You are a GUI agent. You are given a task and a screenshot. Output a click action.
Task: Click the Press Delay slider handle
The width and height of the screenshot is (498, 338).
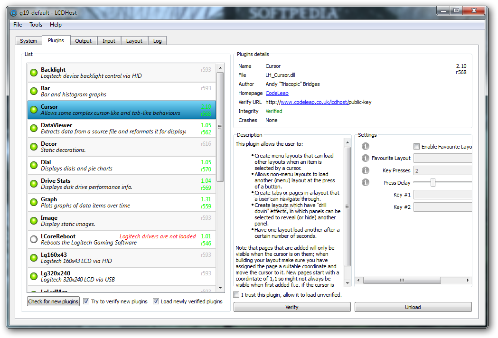432,182
